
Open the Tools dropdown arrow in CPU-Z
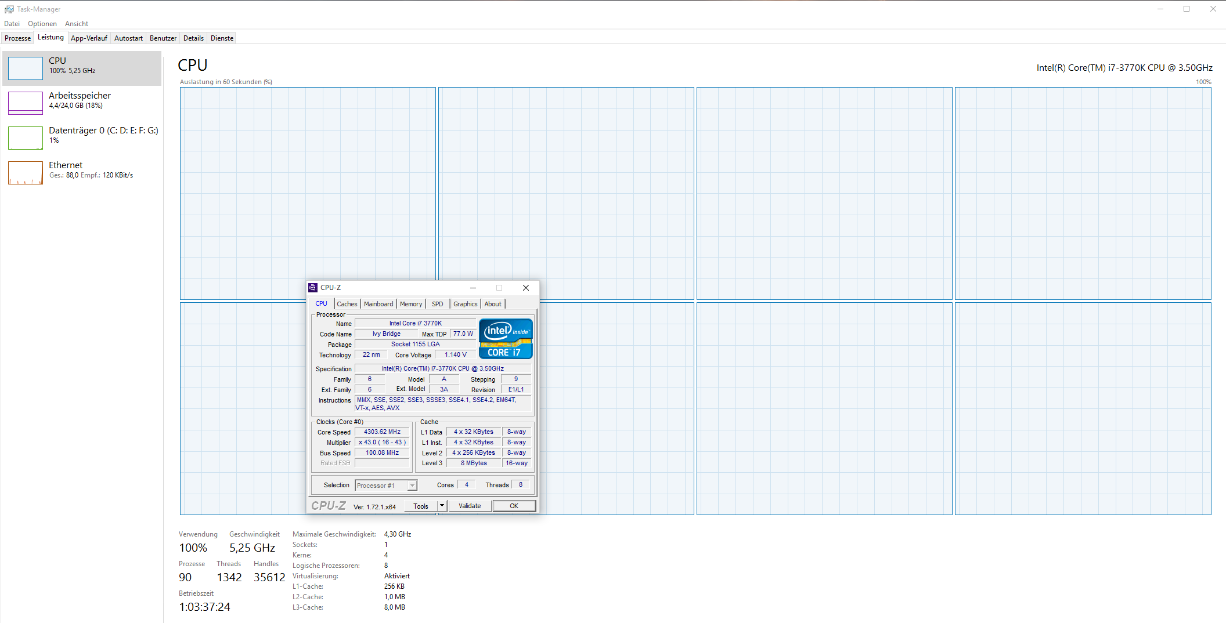[x=442, y=506]
